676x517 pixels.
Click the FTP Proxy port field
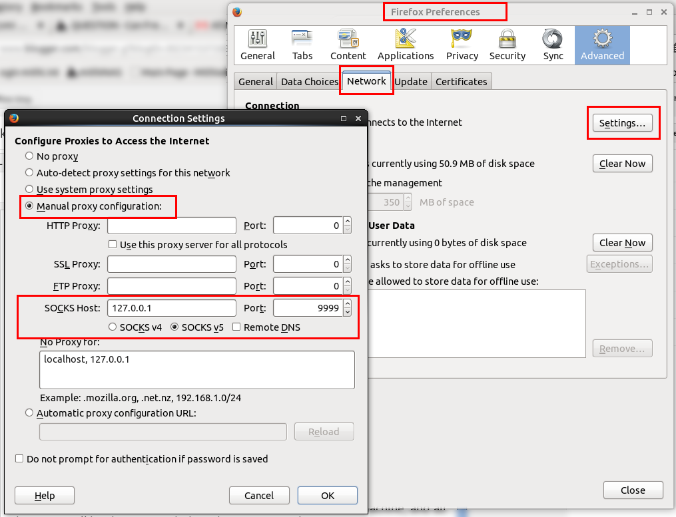(x=308, y=286)
